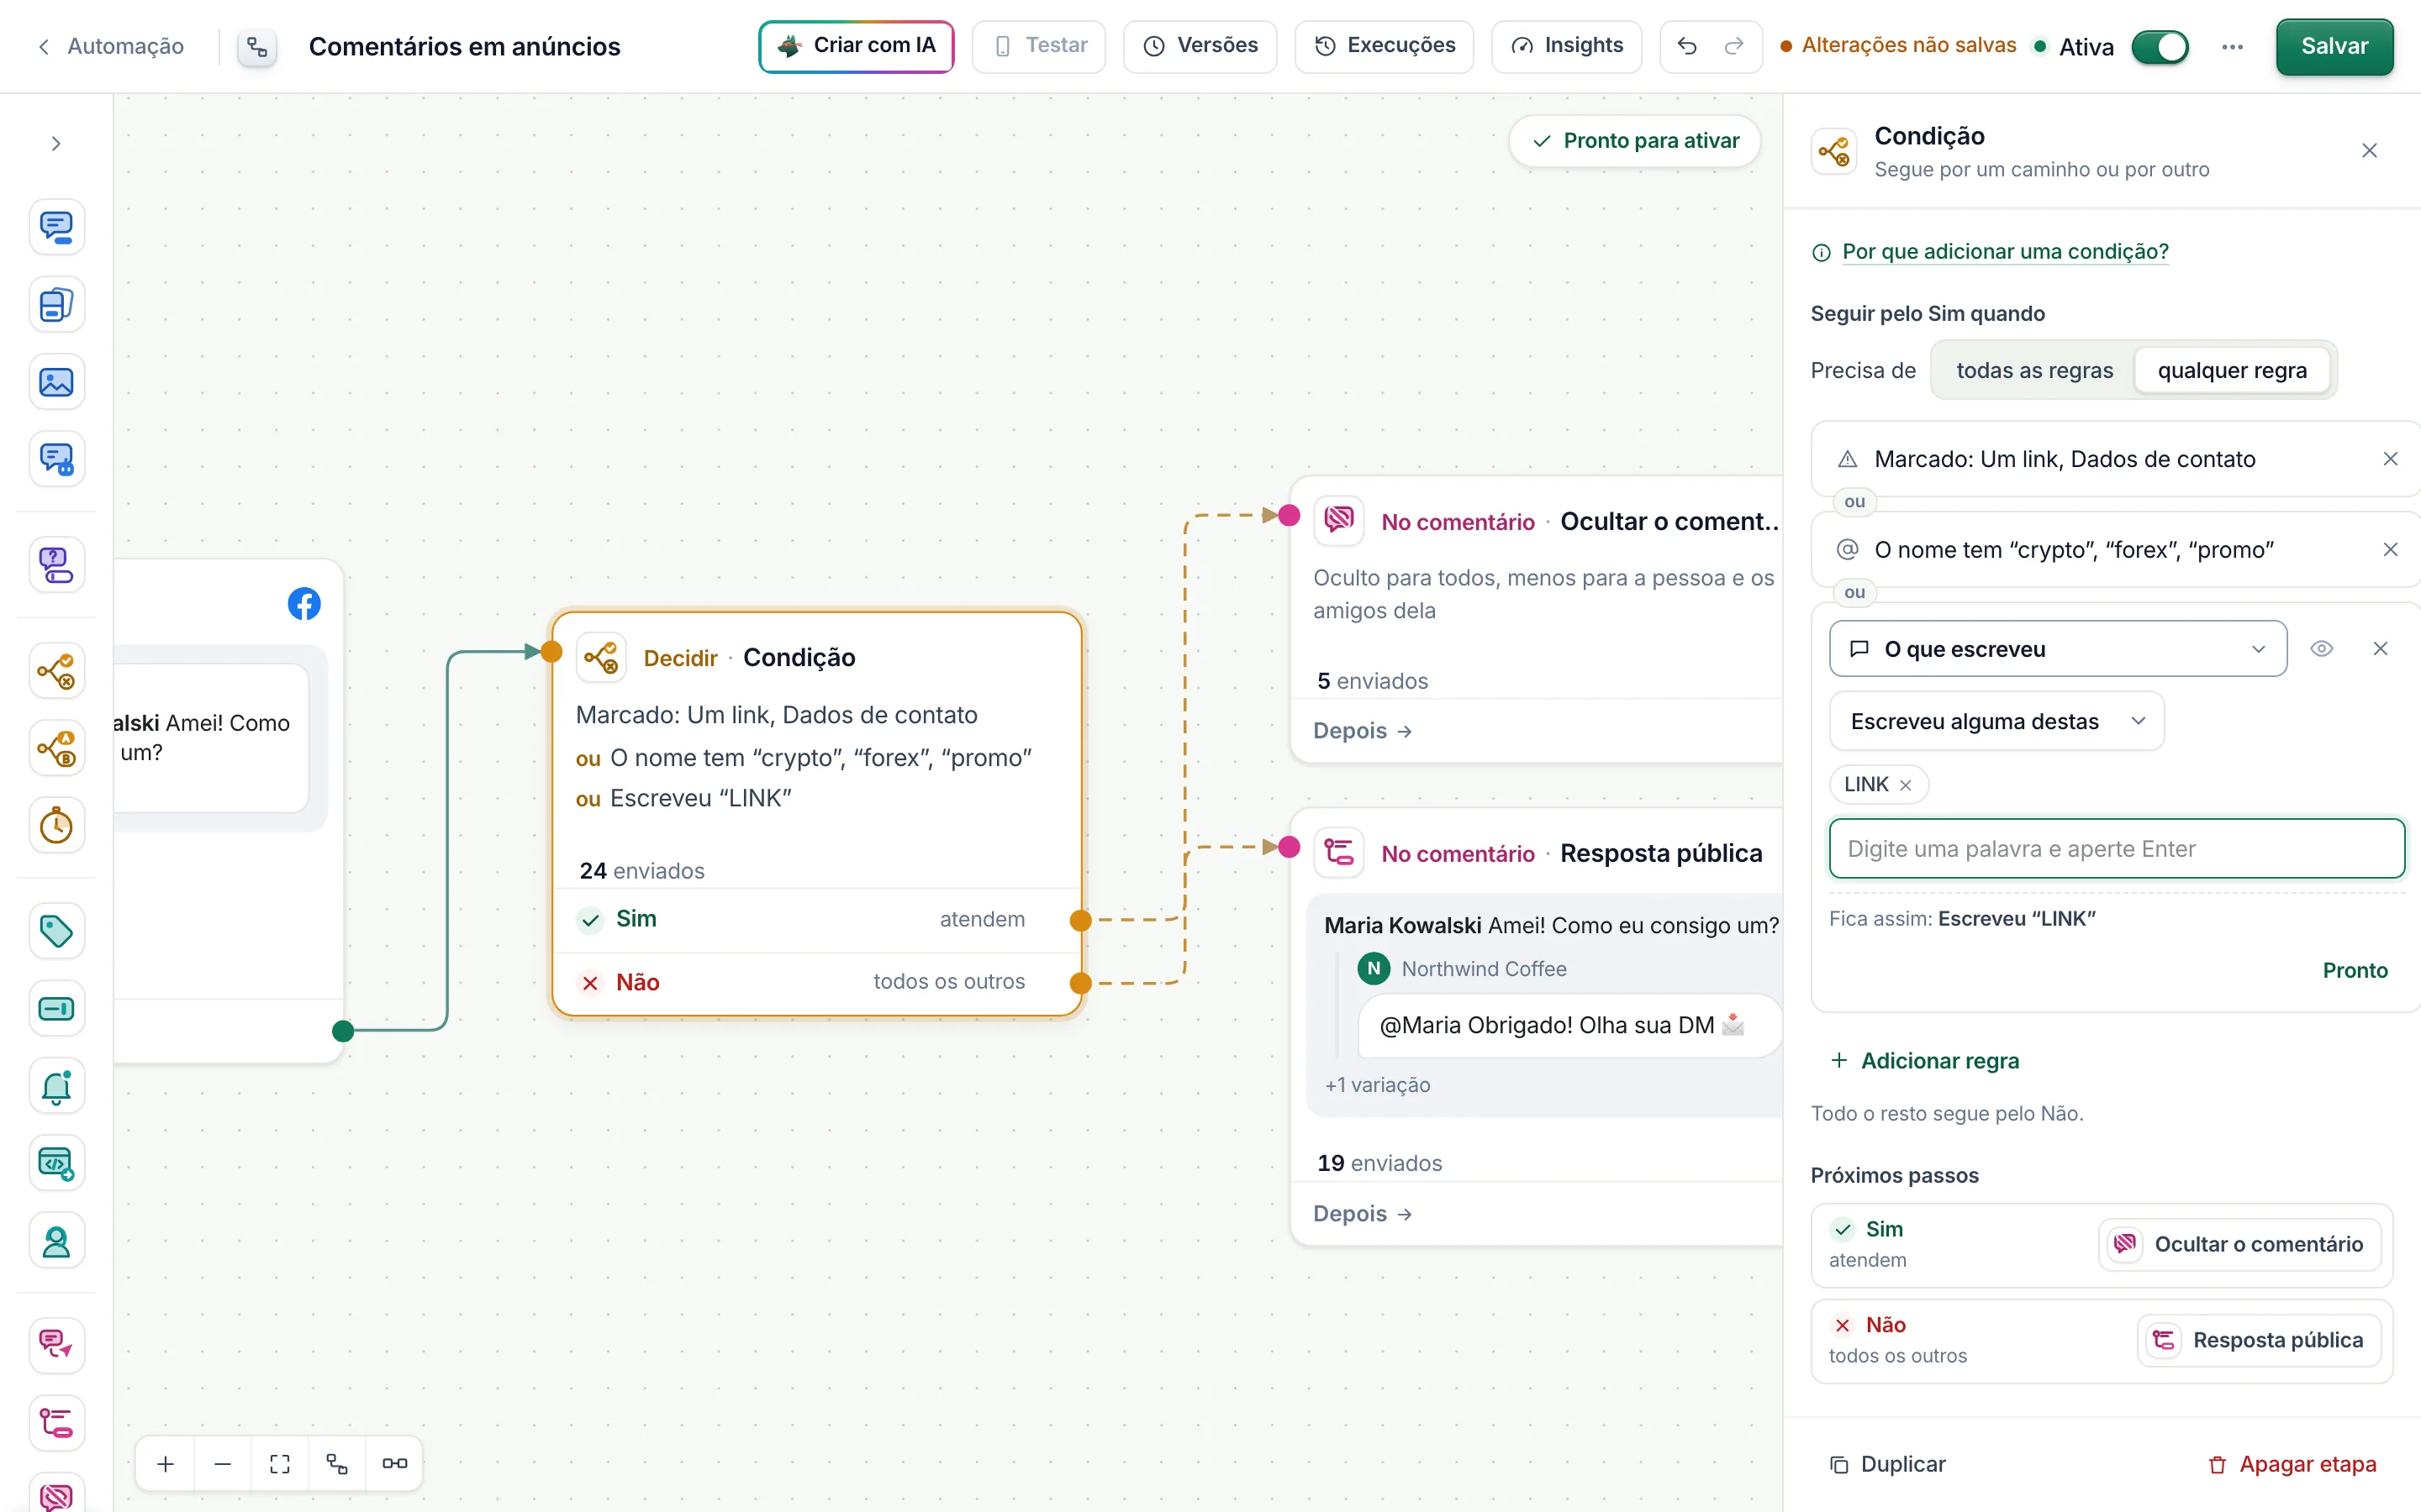The image size is (2421, 1512).
Task: Expand the left sidebar with chevron arrow
Action: (x=56, y=144)
